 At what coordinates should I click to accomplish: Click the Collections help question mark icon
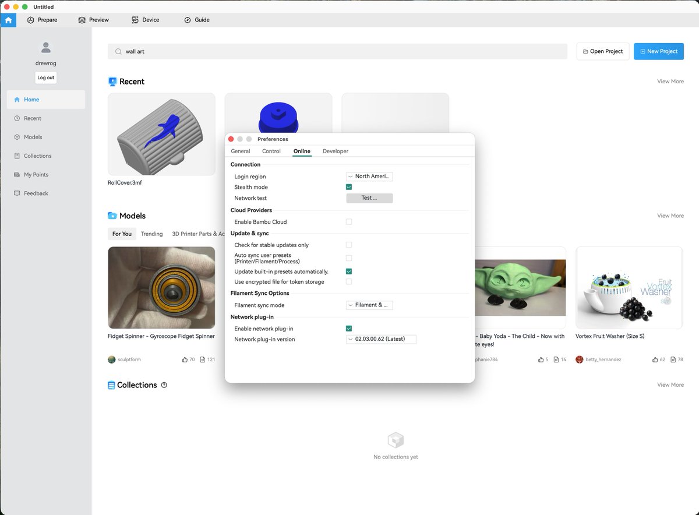pyautogui.click(x=164, y=385)
